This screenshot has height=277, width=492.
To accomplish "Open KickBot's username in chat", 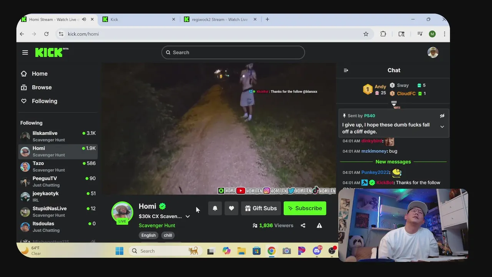I will point(385,183).
